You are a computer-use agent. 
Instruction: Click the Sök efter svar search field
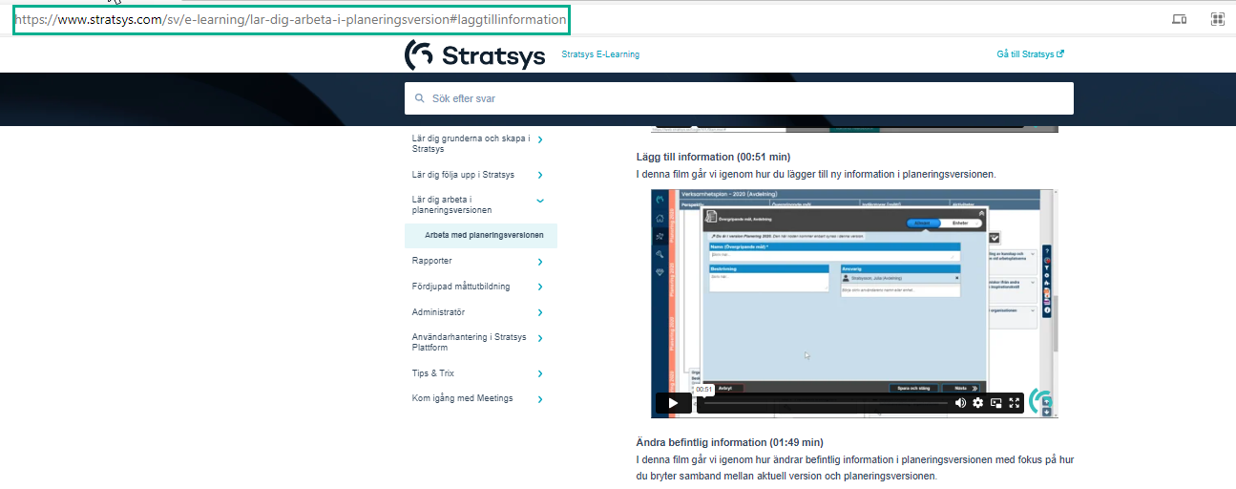(x=744, y=98)
